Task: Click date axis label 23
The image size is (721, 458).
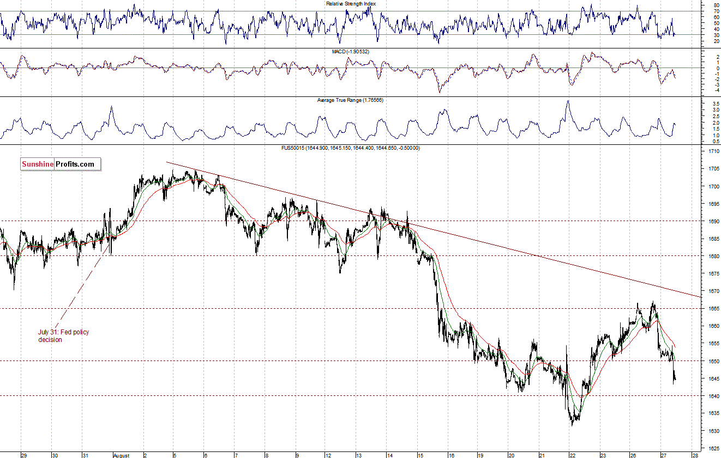Action: click(603, 455)
